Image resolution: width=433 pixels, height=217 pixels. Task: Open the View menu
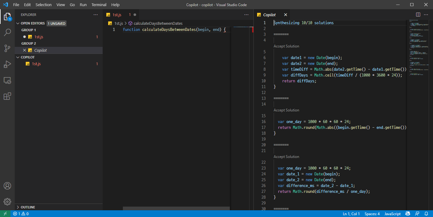[x=61, y=5]
